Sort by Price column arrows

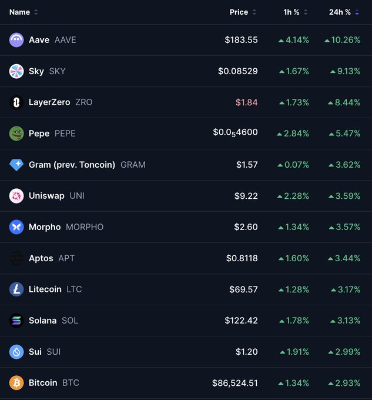point(254,12)
